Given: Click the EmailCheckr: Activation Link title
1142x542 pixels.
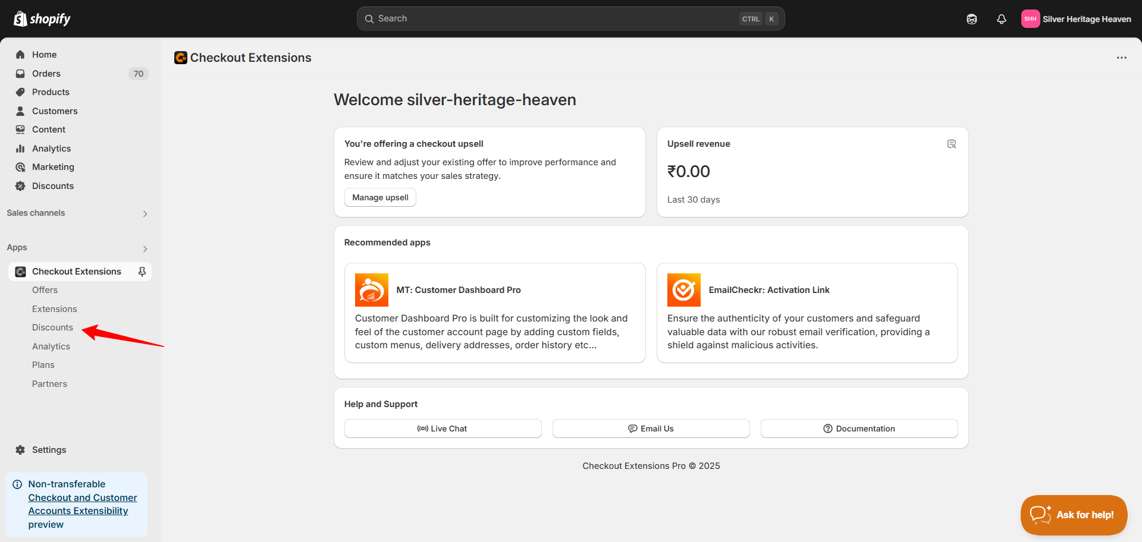Looking at the screenshot, I should point(769,290).
